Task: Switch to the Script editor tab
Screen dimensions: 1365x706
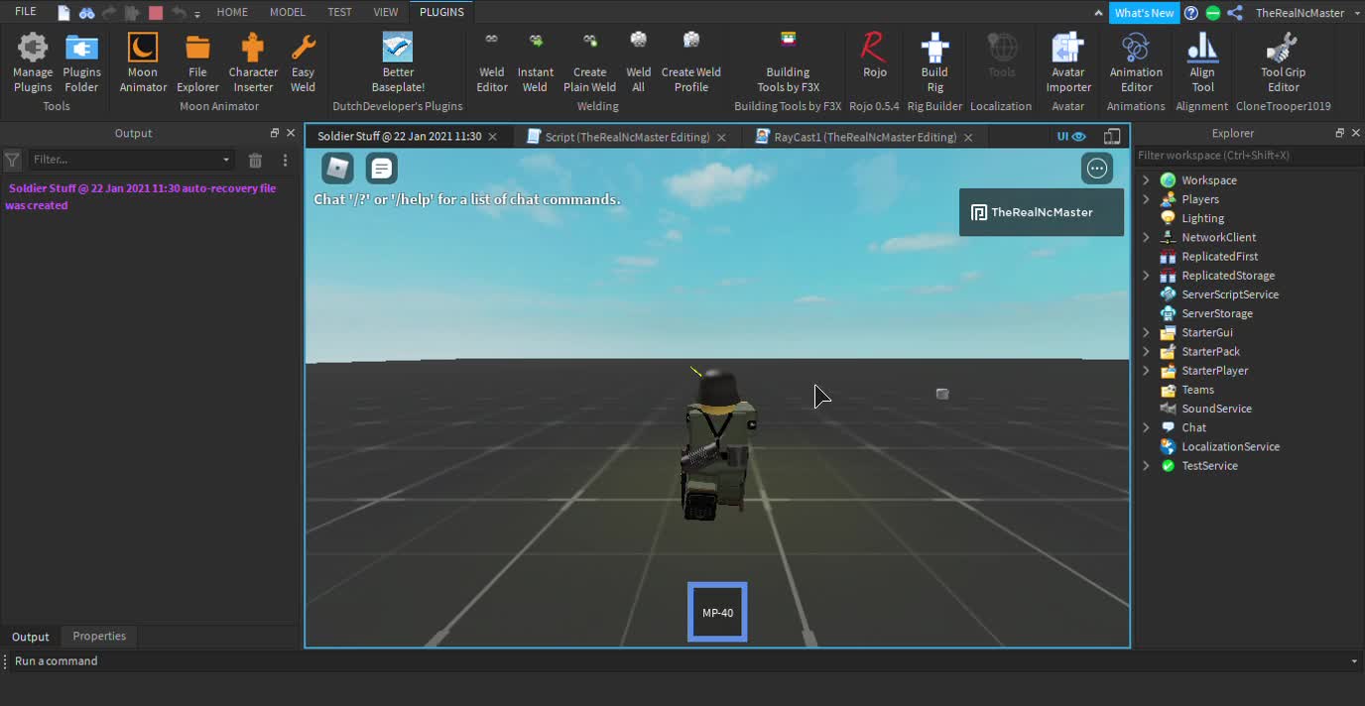Action: (627, 137)
